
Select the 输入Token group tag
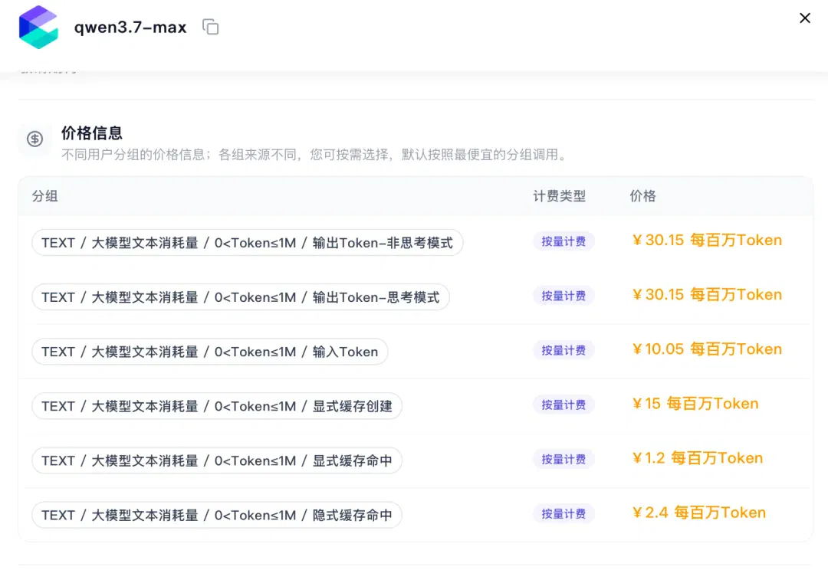209,352
